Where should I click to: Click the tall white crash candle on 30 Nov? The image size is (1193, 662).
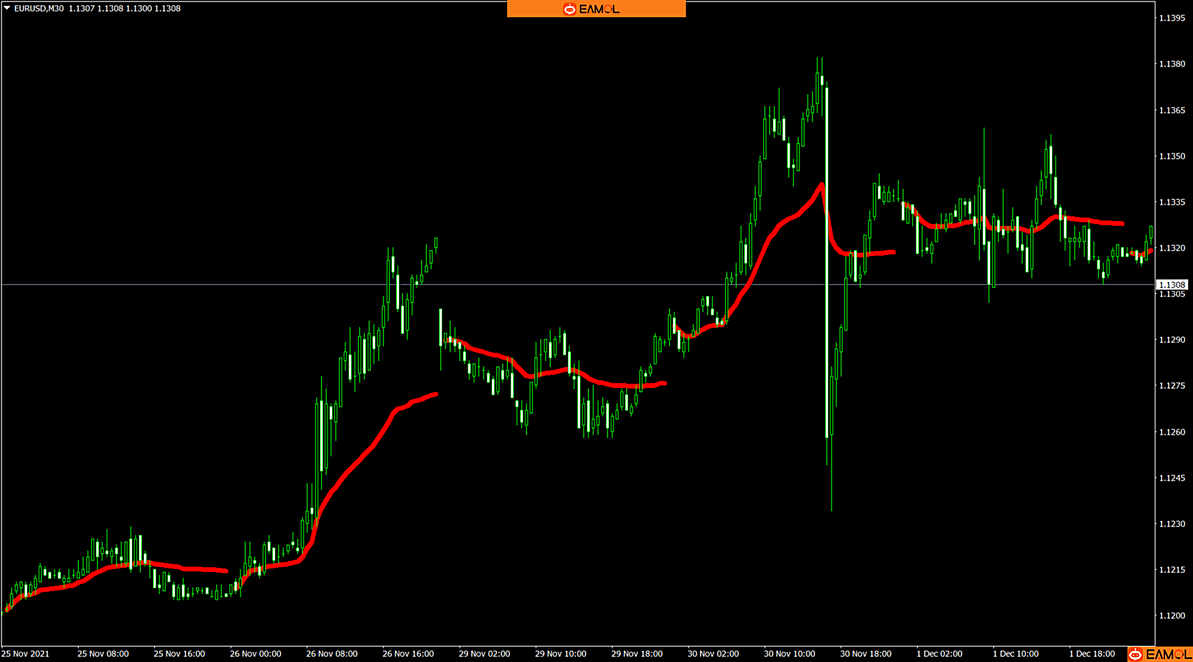827,262
